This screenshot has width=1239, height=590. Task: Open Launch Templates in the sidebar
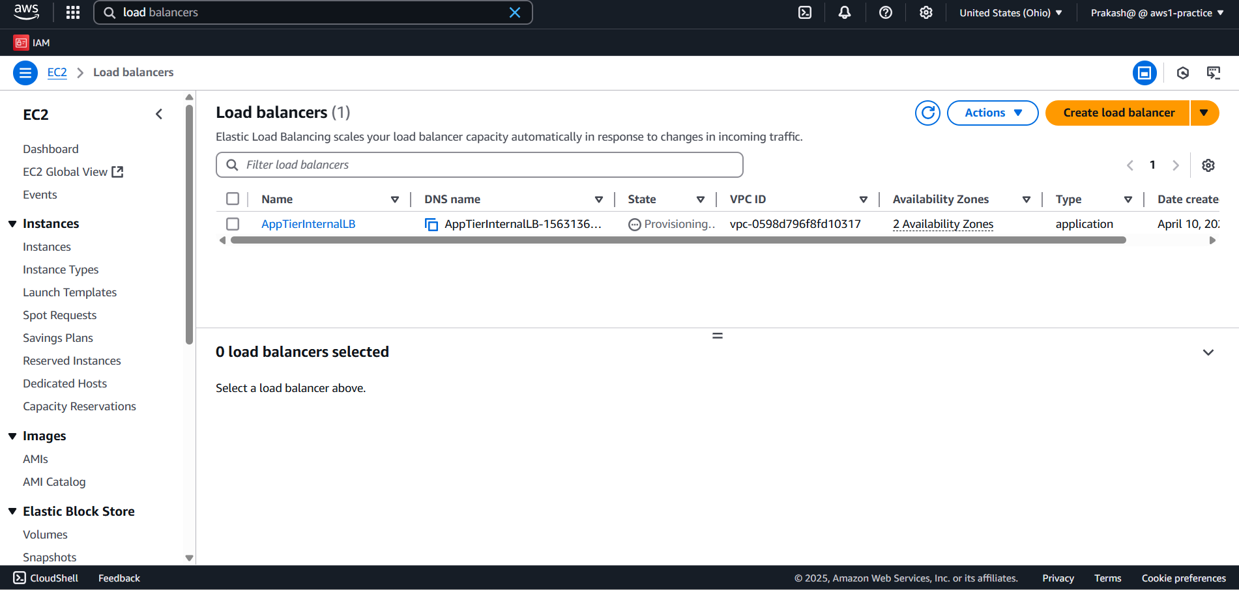pos(70,292)
